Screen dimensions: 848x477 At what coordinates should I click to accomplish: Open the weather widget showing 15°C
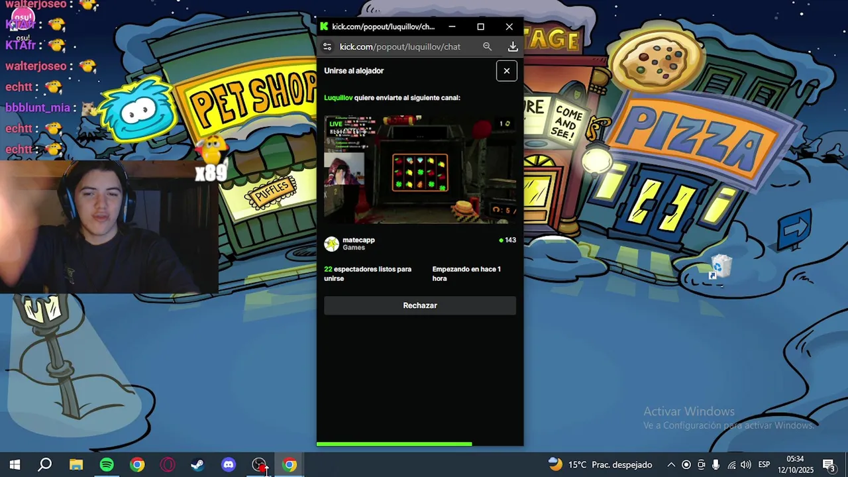[600, 464]
